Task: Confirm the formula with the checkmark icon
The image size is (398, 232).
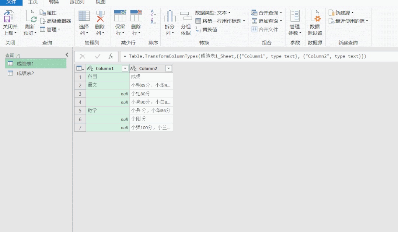Action: point(97,56)
